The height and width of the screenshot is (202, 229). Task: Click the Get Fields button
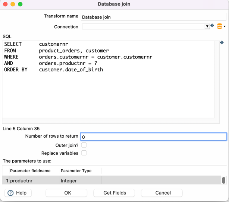[x=114, y=193]
